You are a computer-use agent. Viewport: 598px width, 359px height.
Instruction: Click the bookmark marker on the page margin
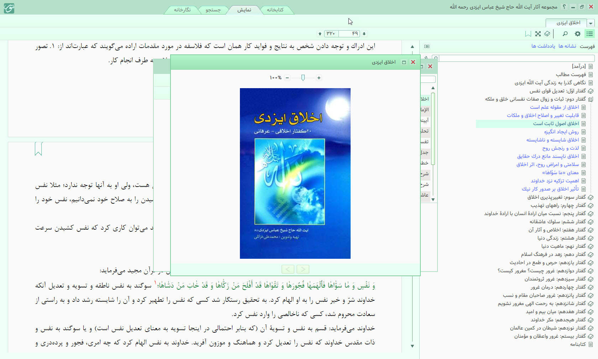point(38,149)
